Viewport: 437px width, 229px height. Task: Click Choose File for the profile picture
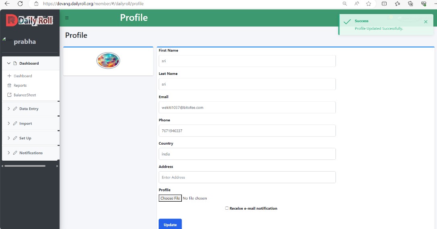[170, 198]
